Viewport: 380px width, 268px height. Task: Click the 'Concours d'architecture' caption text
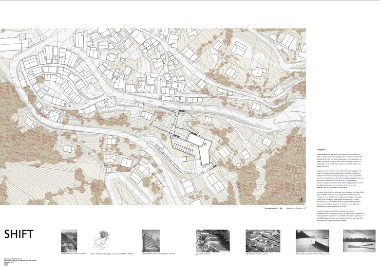[x=13, y=258]
